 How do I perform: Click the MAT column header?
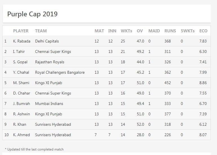click(99, 31)
